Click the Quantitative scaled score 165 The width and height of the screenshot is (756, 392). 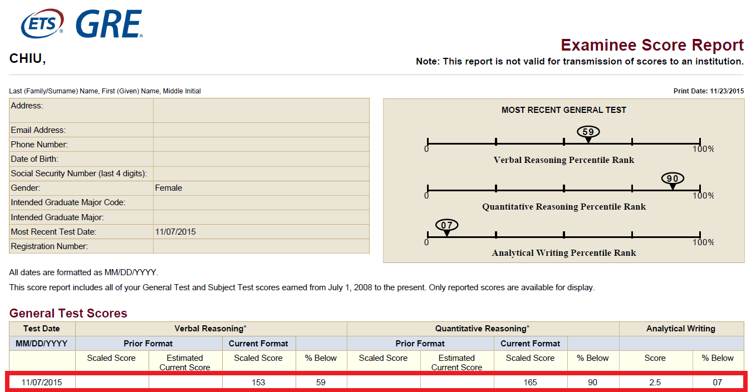click(530, 382)
